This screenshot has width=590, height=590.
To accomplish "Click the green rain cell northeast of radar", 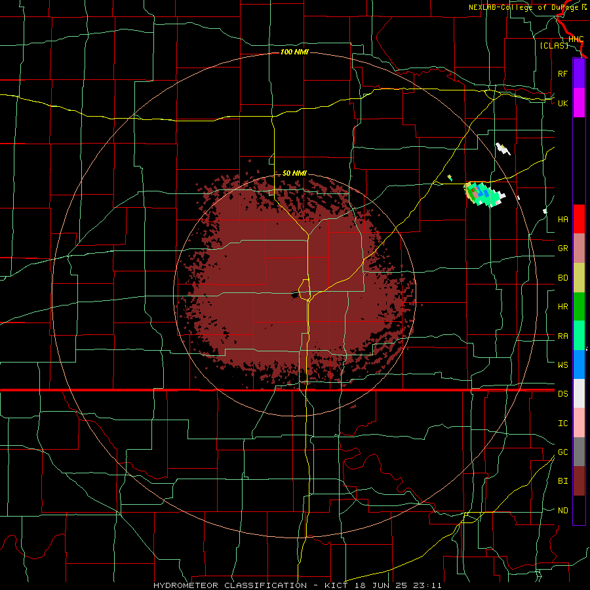I will (x=484, y=194).
